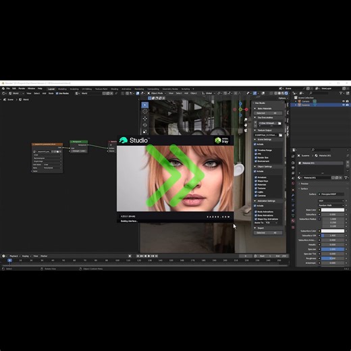Uncheck Lights under Object Settings
The image size is (351, 351).
point(256,192)
